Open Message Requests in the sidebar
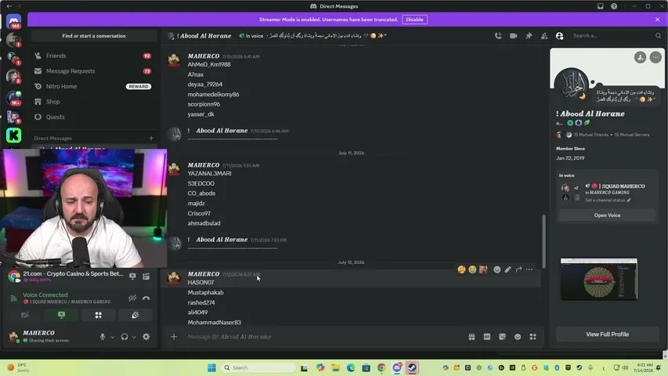The image size is (668, 376). (93, 71)
